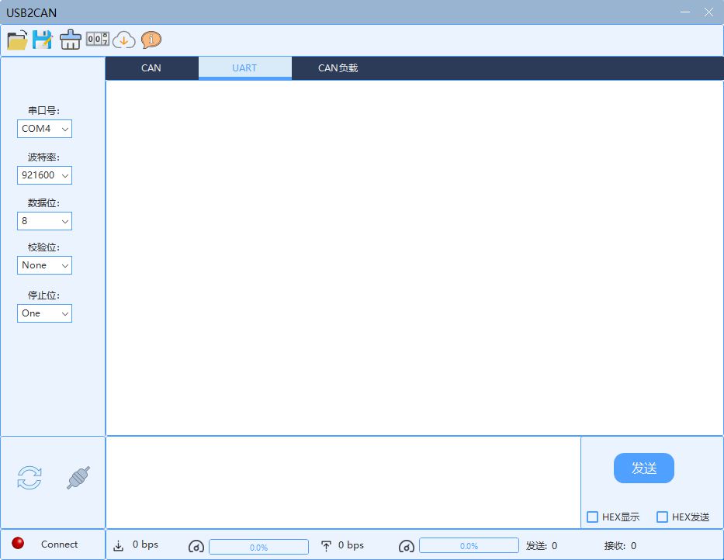
Task: Click the plug connect icon
Action: [x=78, y=478]
